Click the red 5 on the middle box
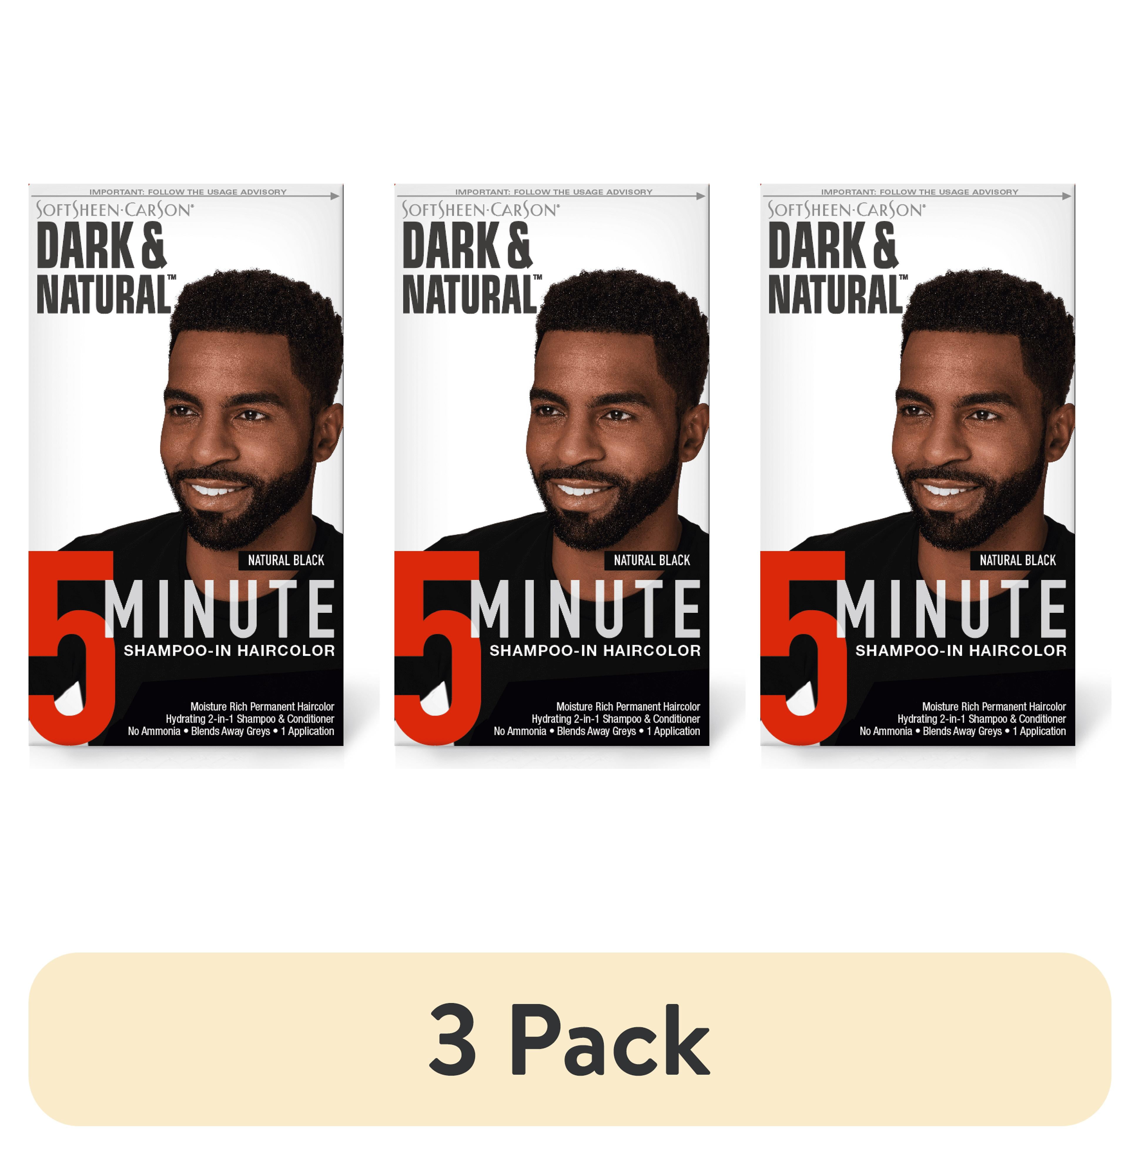This screenshot has width=1140, height=1155. [x=437, y=647]
